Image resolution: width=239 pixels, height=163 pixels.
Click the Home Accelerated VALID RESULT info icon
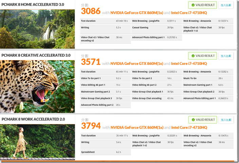[x=193, y=5]
